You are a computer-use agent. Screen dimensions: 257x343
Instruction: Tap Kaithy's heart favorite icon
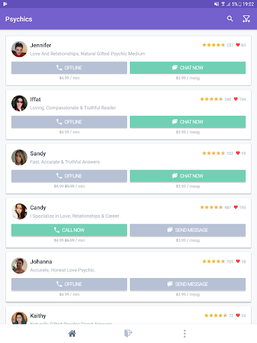click(238, 316)
